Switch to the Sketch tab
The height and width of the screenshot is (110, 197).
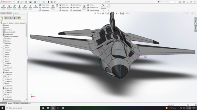9,13
